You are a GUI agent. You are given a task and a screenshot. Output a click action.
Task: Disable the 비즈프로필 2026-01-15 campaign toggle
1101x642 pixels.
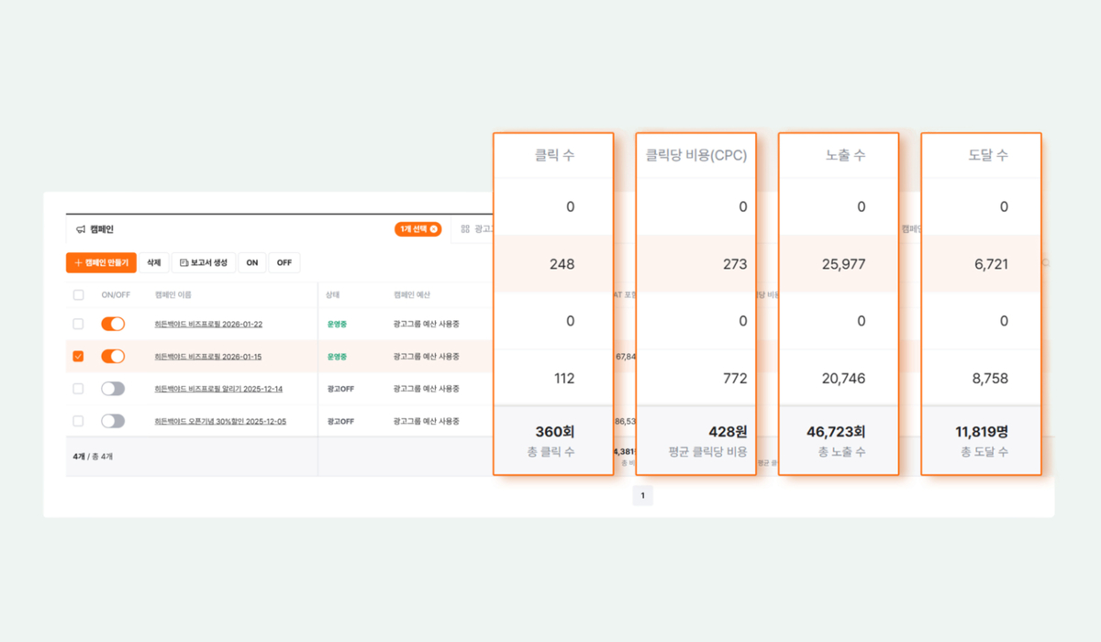pyautogui.click(x=113, y=356)
